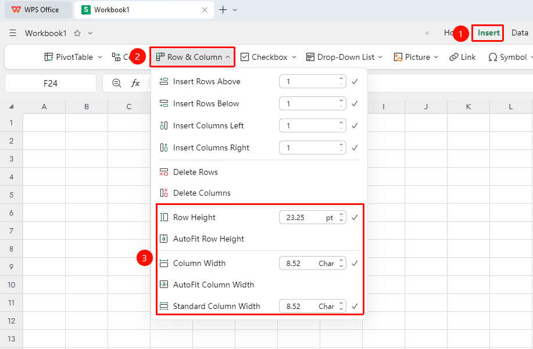This screenshot has height=349, width=533.
Task: Open the Drop-Down List menu
Action: (x=344, y=57)
